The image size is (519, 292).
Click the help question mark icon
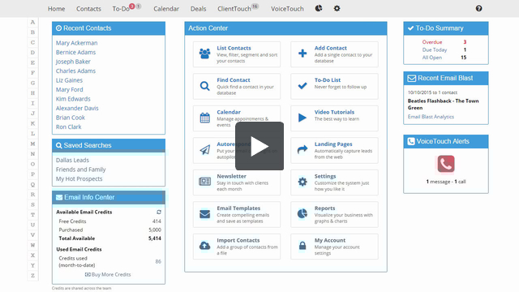pyautogui.click(x=478, y=9)
